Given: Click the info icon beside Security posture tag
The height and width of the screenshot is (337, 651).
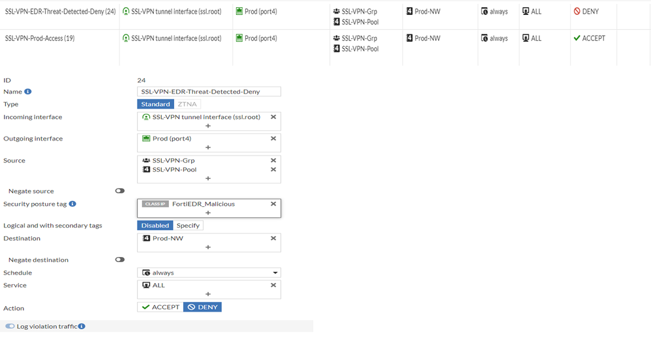Looking at the screenshot, I should 72,204.
